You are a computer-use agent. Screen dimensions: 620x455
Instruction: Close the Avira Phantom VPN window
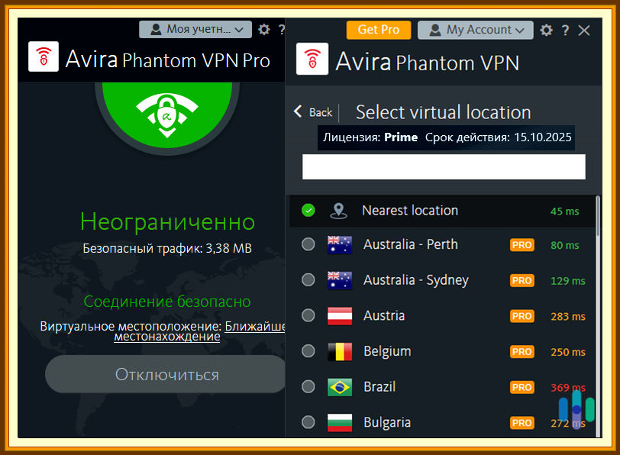(x=584, y=30)
